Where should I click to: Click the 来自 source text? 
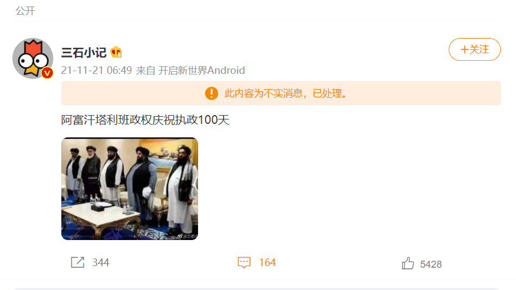coord(145,70)
